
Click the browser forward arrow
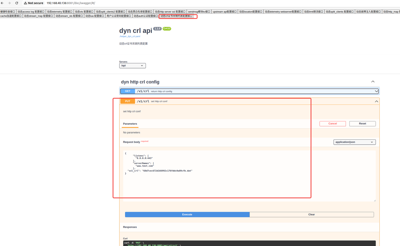tap(9, 3)
